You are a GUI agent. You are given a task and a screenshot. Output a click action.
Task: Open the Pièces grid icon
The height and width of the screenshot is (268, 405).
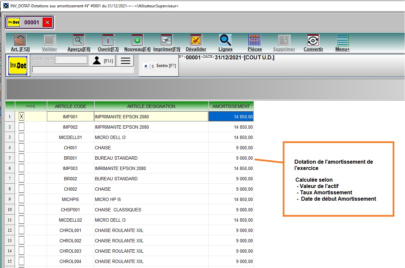pos(254,41)
